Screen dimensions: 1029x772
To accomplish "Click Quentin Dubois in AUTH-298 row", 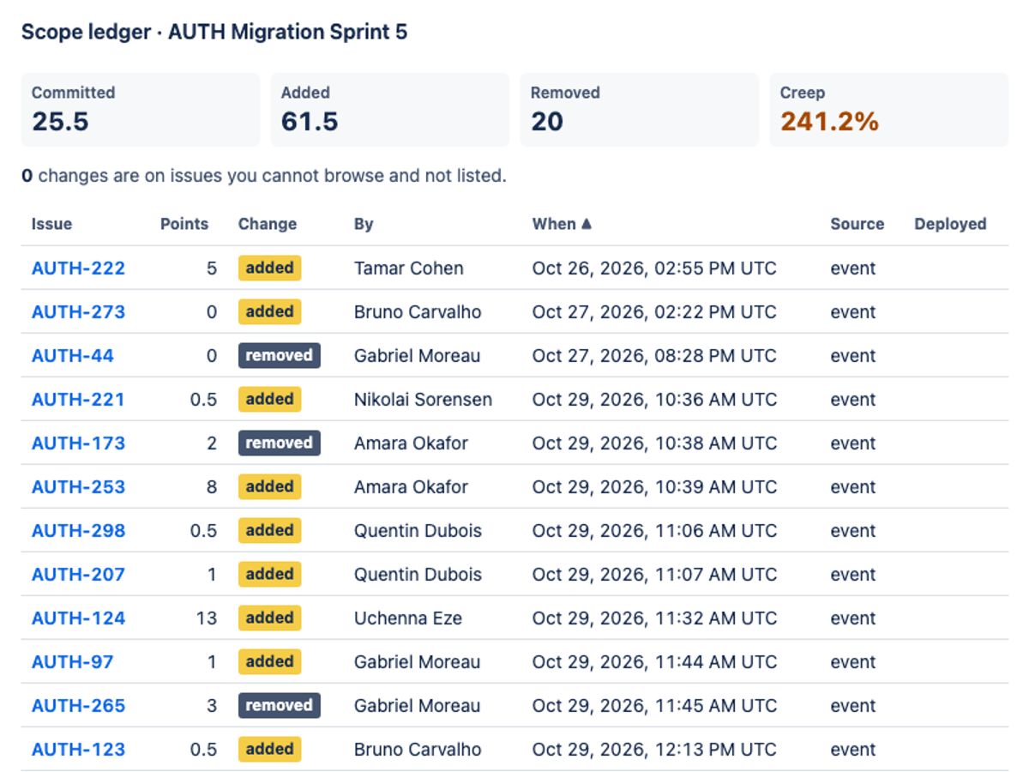I will (418, 531).
